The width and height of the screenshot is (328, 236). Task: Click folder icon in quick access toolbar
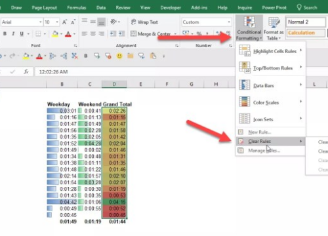pos(131,56)
